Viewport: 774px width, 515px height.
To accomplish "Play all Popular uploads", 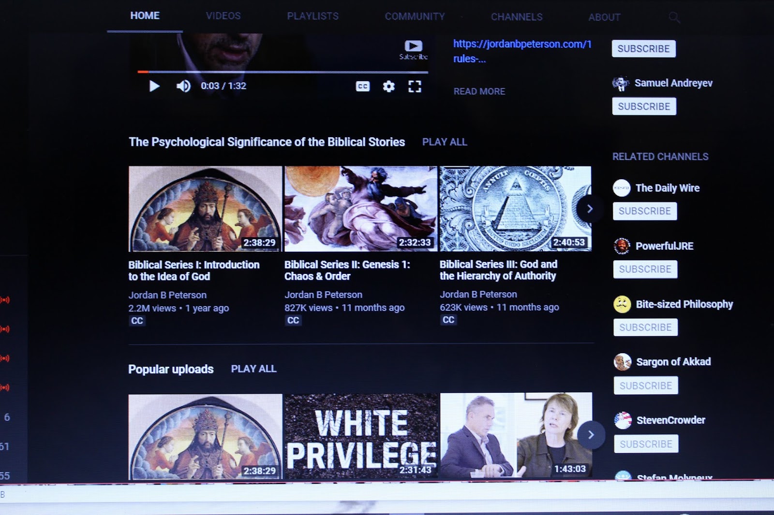I will (x=253, y=369).
